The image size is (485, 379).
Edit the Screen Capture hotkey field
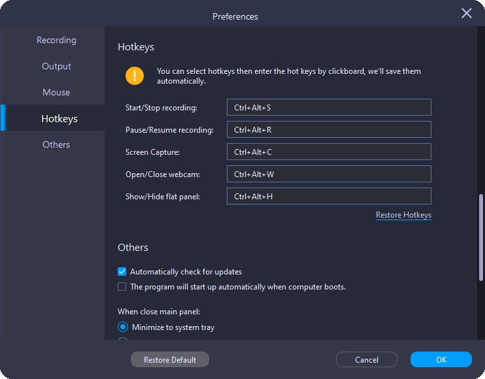click(329, 152)
